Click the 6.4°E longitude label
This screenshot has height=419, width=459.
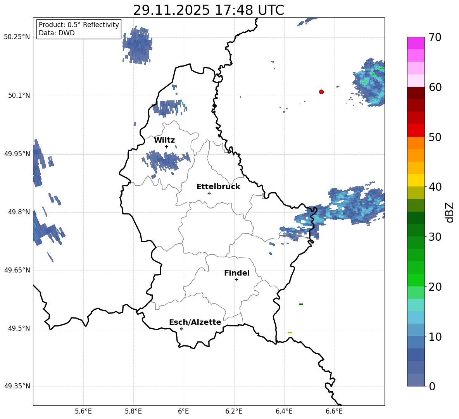coord(284,411)
